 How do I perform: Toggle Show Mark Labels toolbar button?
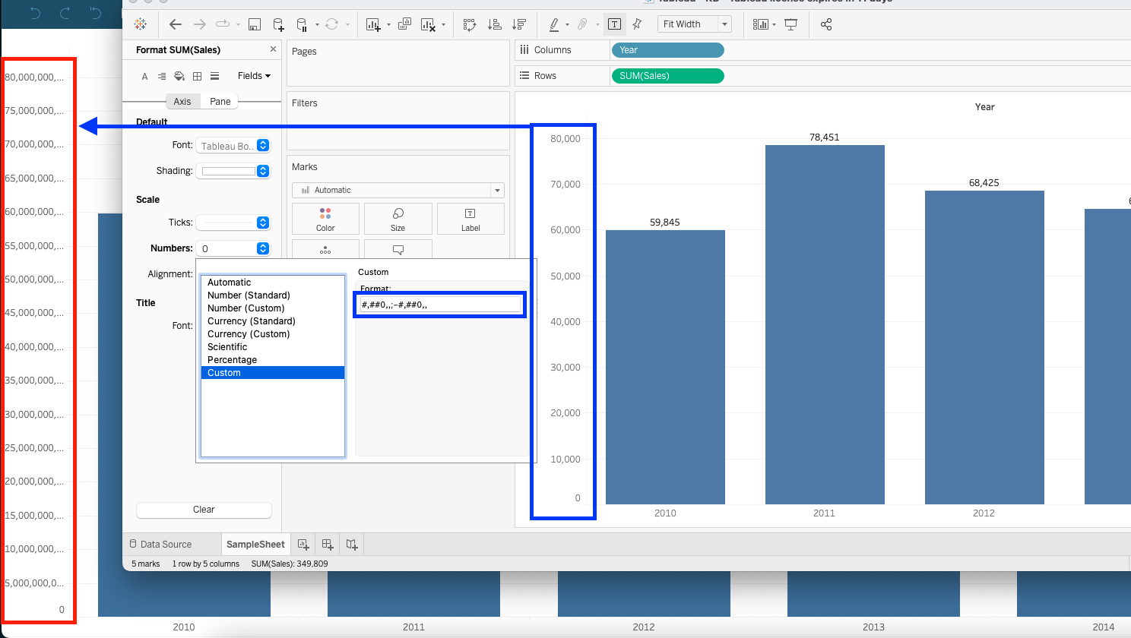(x=614, y=24)
